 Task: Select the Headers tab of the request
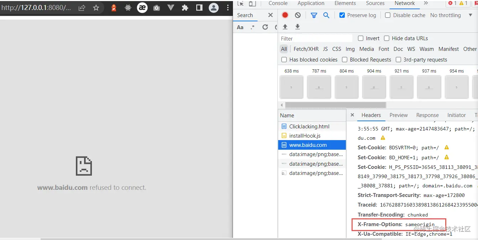(371, 115)
